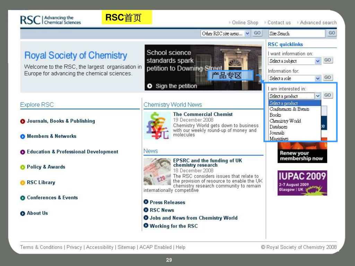
Task: Click the blue bullet beside Members & Networks
Action: (23, 136)
